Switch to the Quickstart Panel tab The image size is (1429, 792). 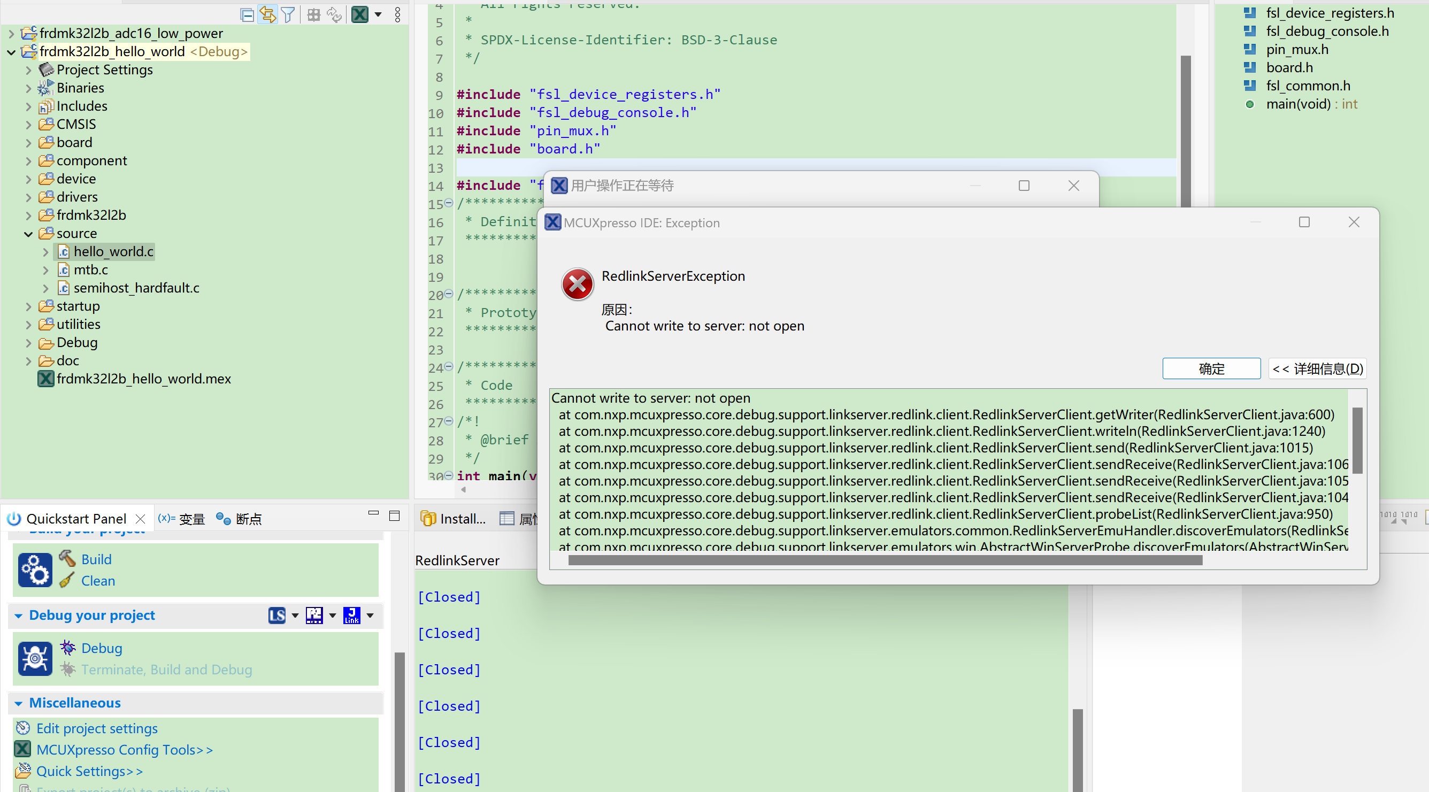coord(75,518)
